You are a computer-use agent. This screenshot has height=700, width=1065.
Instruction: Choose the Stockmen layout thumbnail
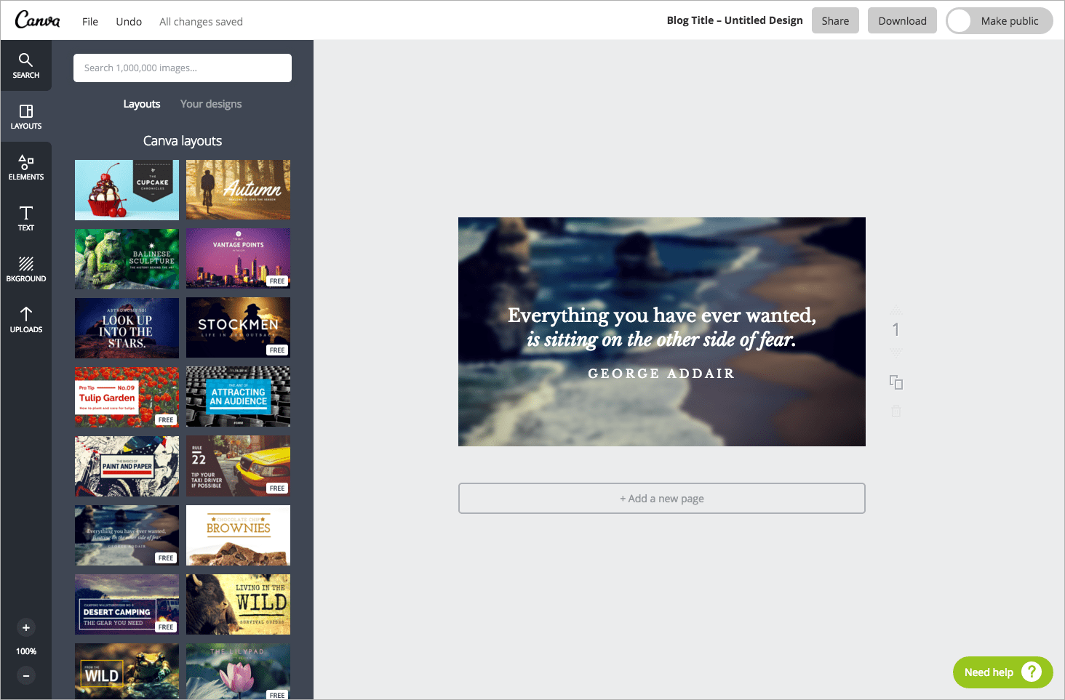[238, 327]
